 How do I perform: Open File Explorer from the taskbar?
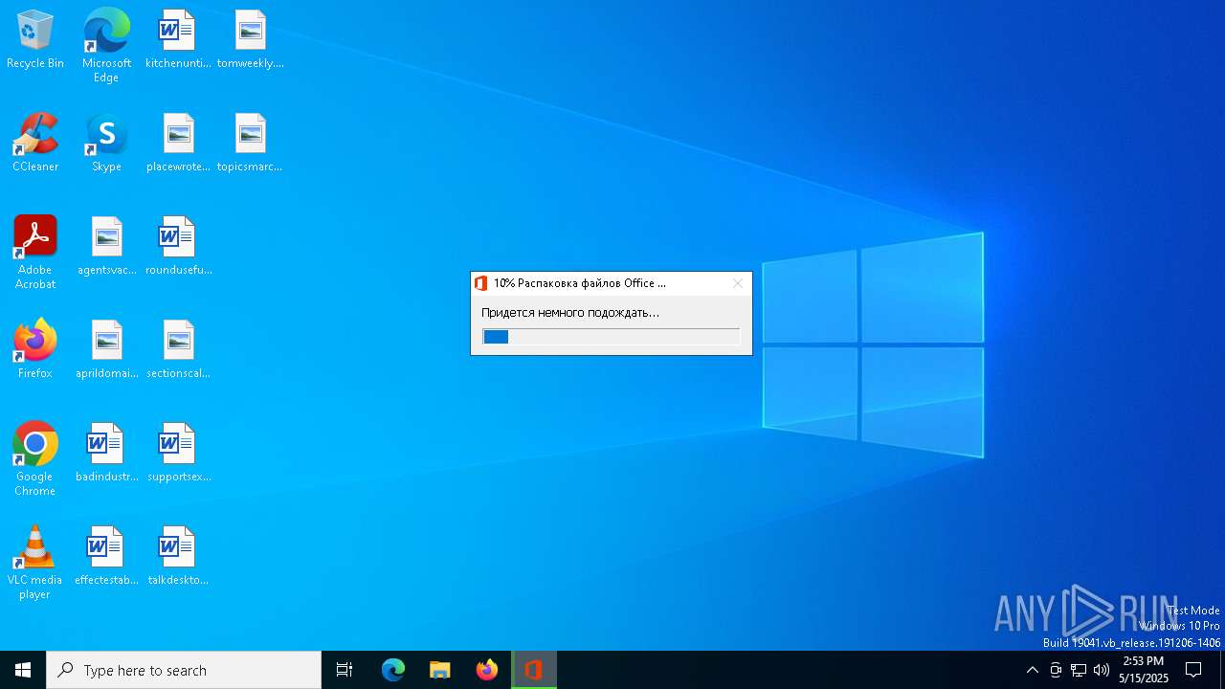click(x=439, y=670)
